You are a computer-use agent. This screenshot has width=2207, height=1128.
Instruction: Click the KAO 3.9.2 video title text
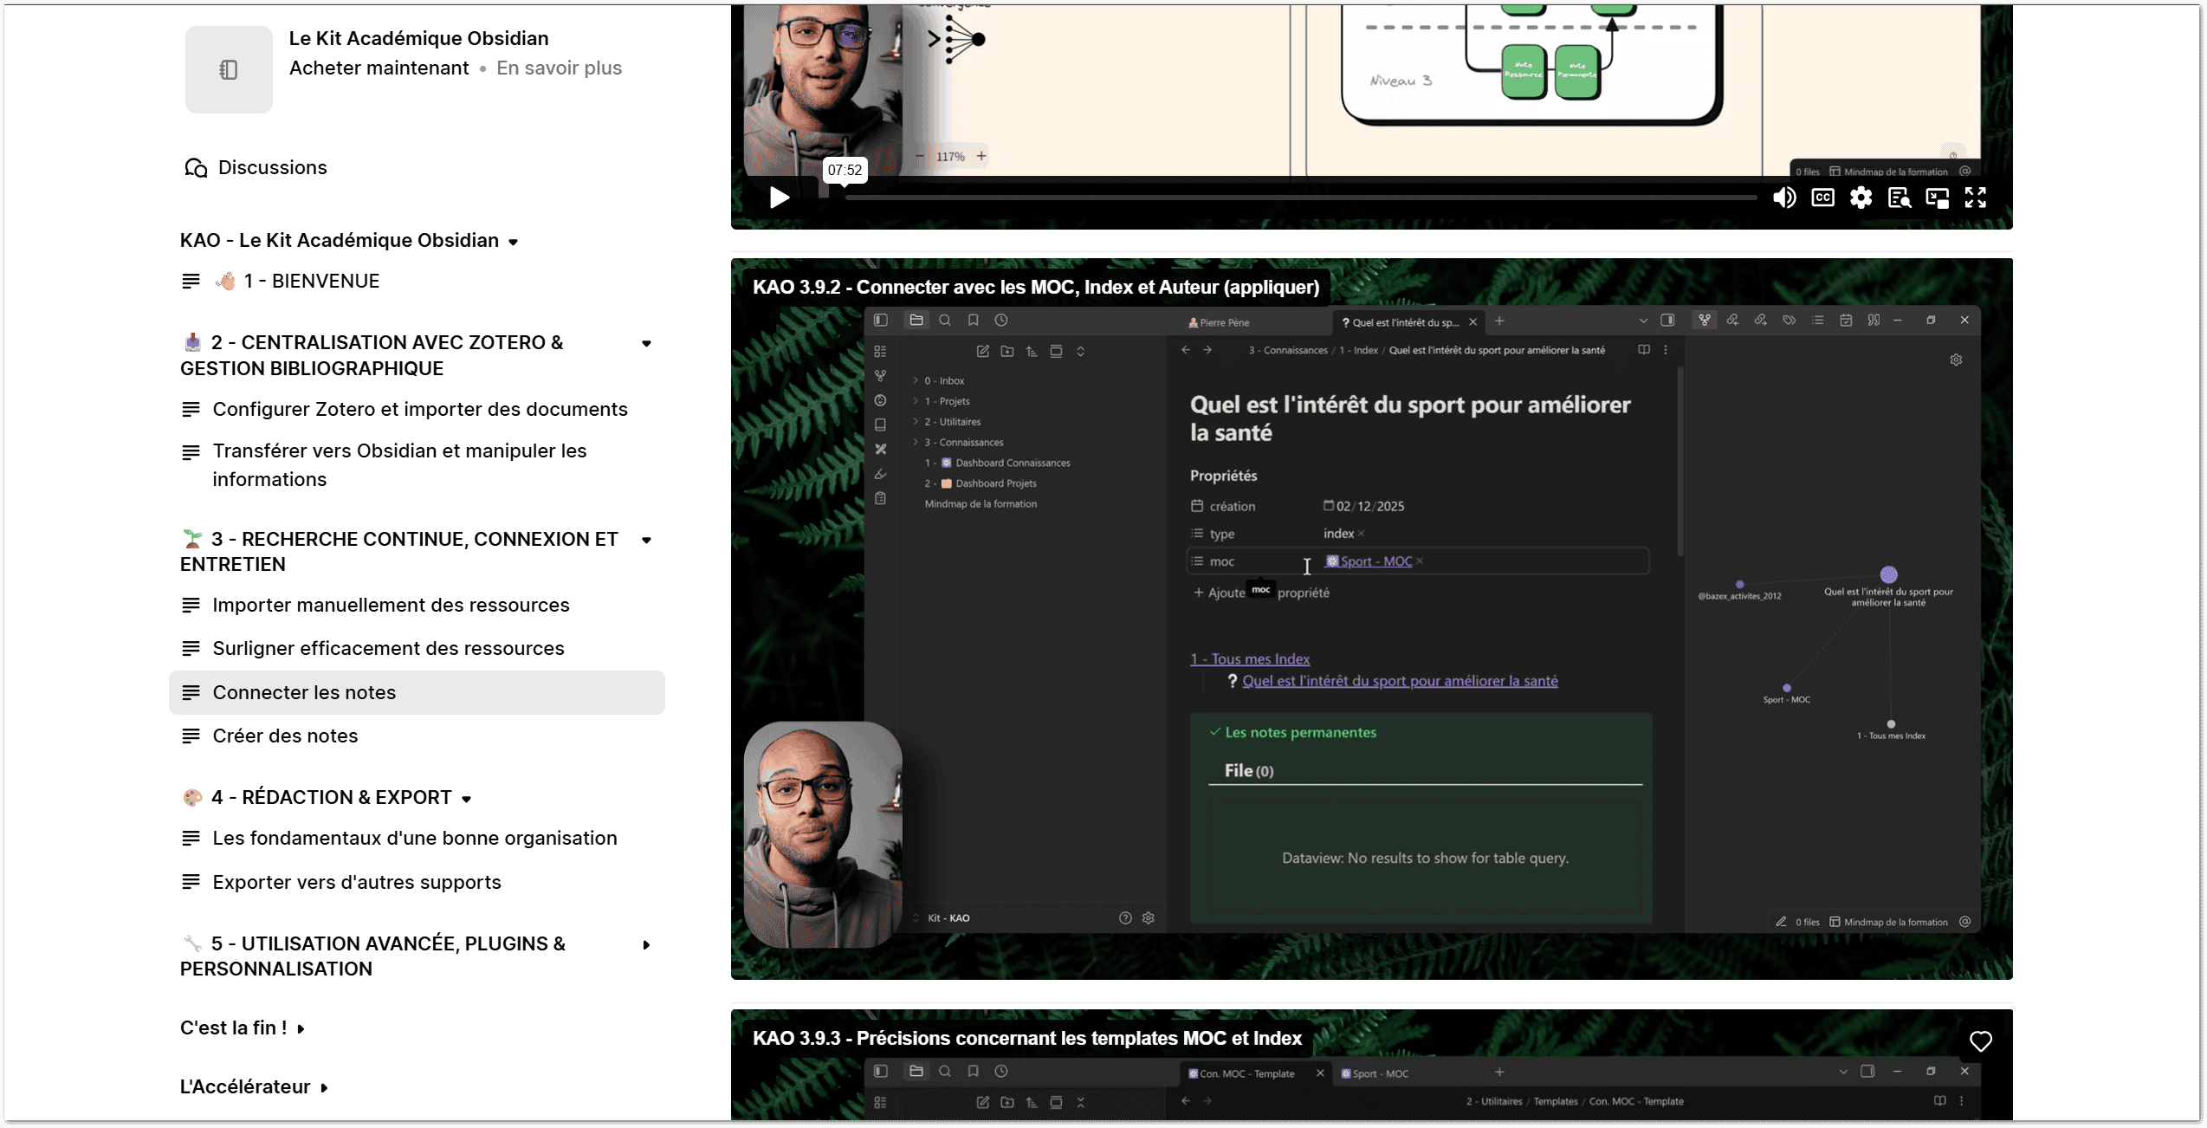[1036, 287]
